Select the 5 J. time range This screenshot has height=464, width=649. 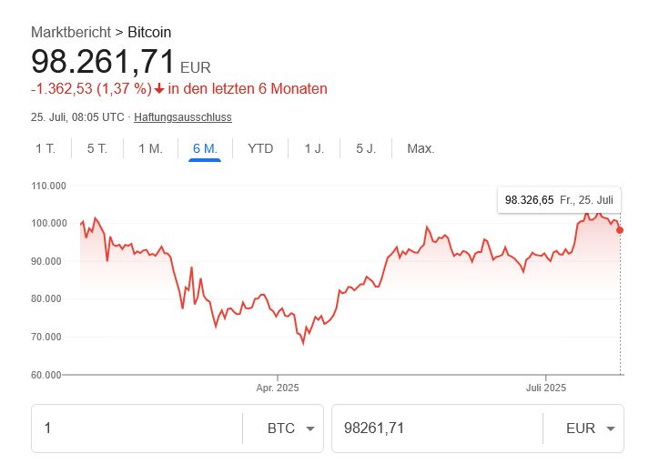366,148
